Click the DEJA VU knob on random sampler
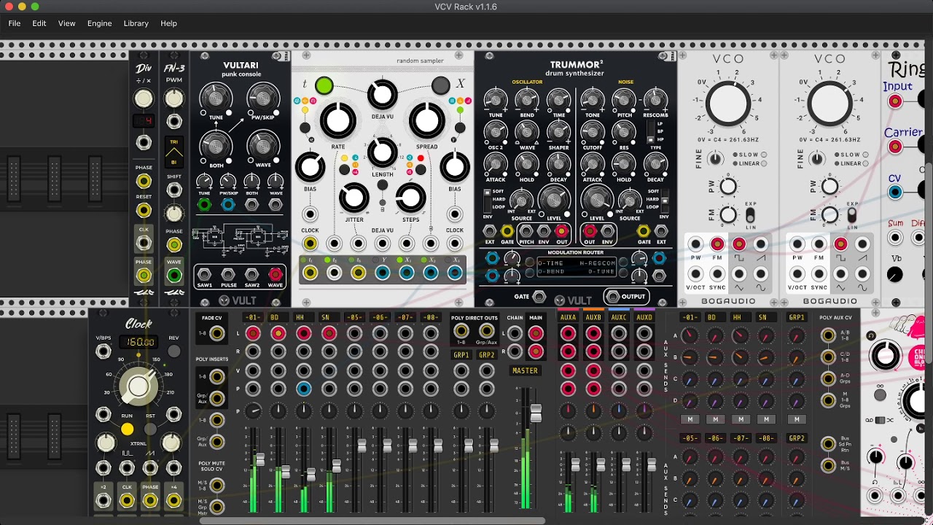This screenshot has height=525, width=933. [x=382, y=94]
